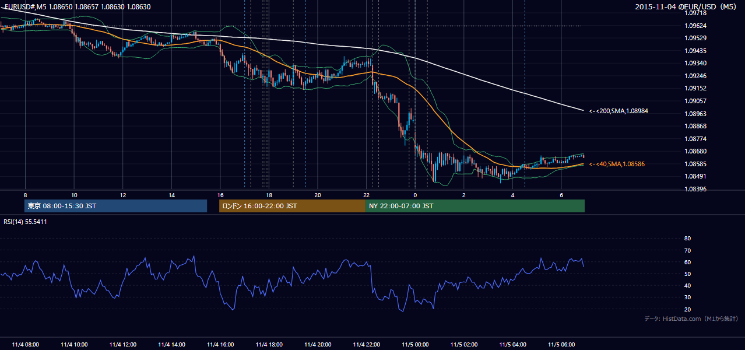Click the 11/4 18:00 time label

pos(269,345)
